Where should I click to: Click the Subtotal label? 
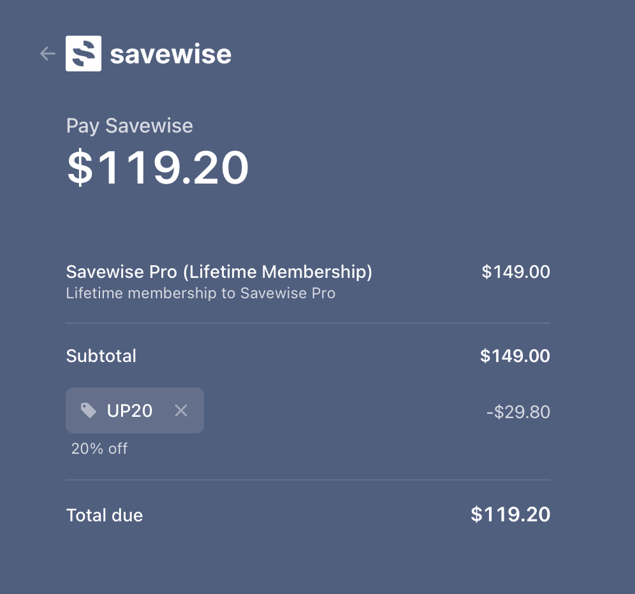coord(101,356)
